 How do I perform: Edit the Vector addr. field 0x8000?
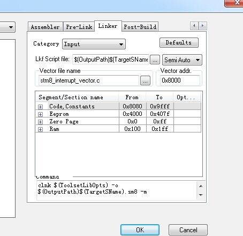pos(180,80)
